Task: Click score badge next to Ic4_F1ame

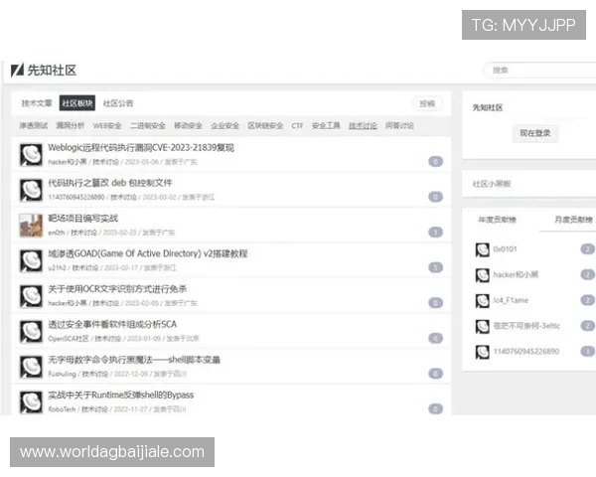Action: (588, 300)
